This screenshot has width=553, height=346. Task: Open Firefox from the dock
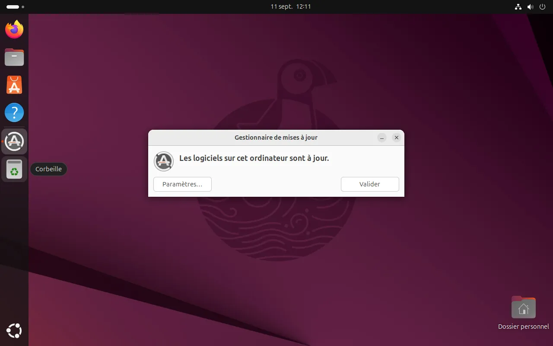point(14,29)
